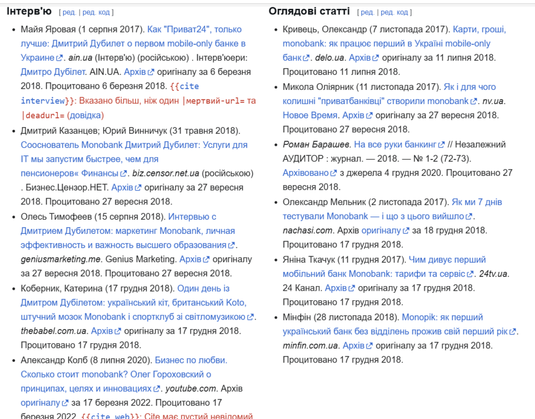Click external-link icon after 'зі світломузикою'
The image size is (535, 419).
click(x=250, y=317)
